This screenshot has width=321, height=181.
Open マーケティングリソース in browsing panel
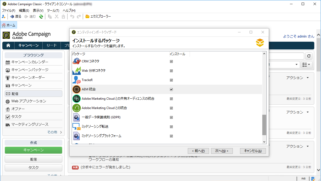click(33, 124)
